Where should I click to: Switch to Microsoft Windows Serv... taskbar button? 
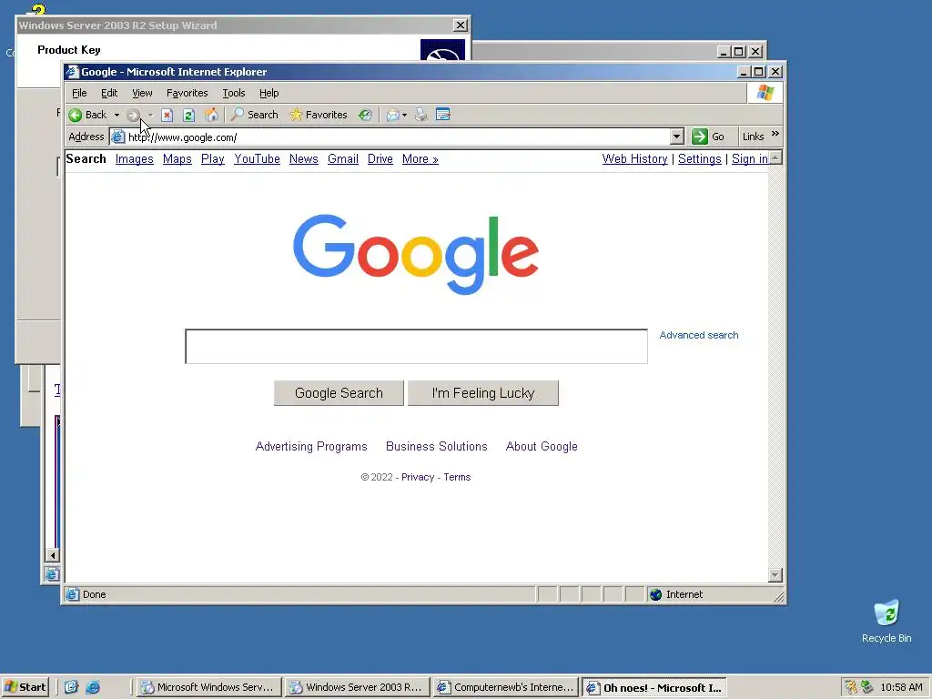[208, 687]
